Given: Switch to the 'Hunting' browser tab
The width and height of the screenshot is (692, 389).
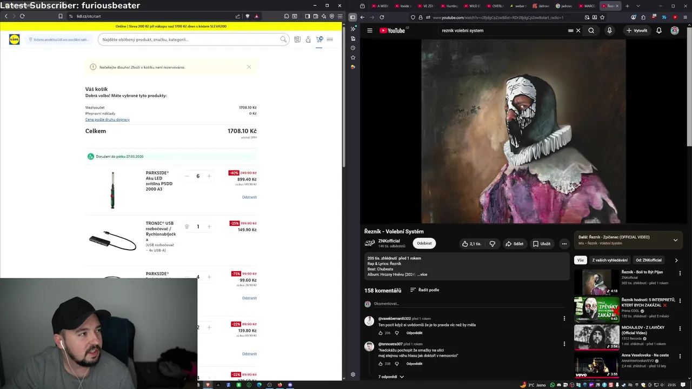Looking at the screenshot, I should pos(451,6).
